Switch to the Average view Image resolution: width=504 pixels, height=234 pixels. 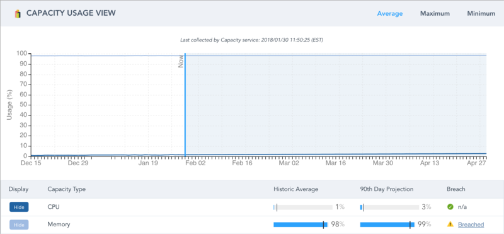tap(389, 13)
